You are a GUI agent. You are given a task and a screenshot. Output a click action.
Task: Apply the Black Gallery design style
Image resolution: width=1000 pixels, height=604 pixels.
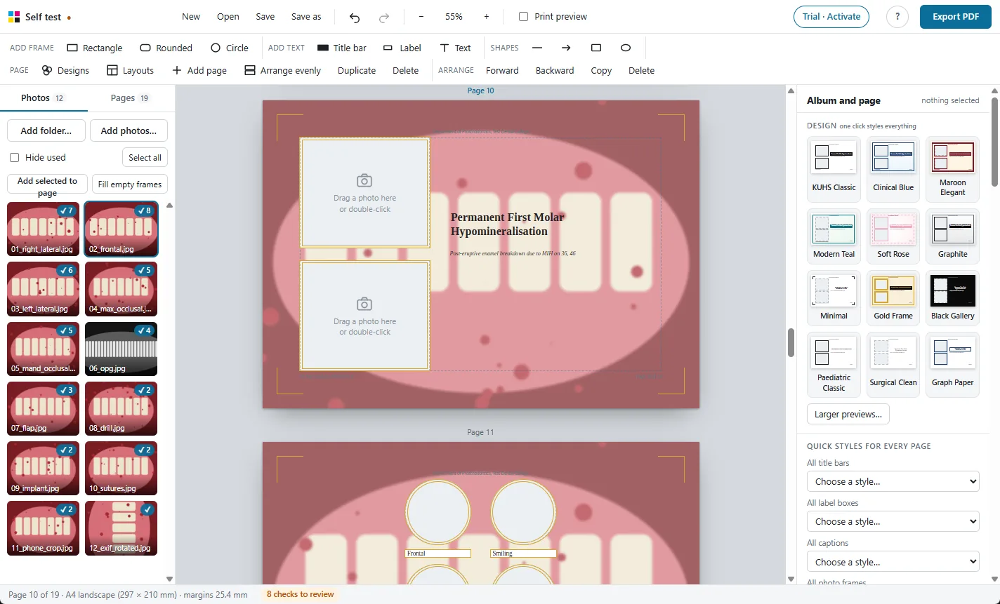click(x=953, y=297)
